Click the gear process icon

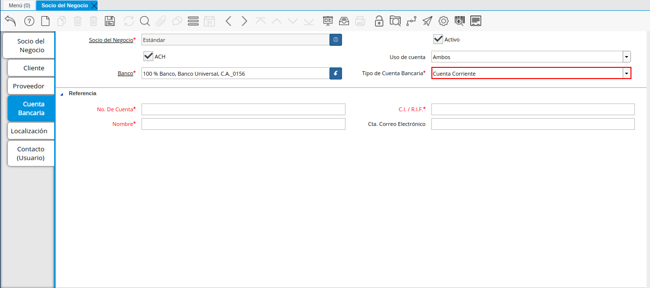click(443, 21)
